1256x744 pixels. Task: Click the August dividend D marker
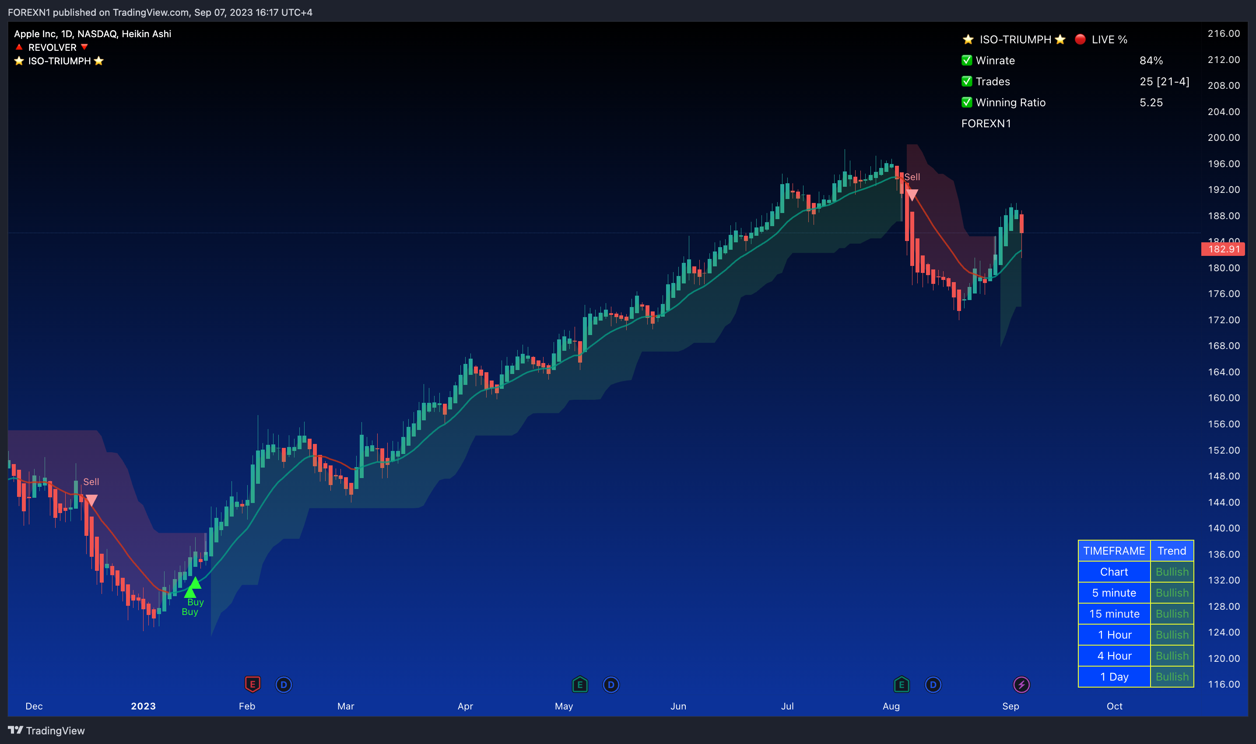point(933,685)
